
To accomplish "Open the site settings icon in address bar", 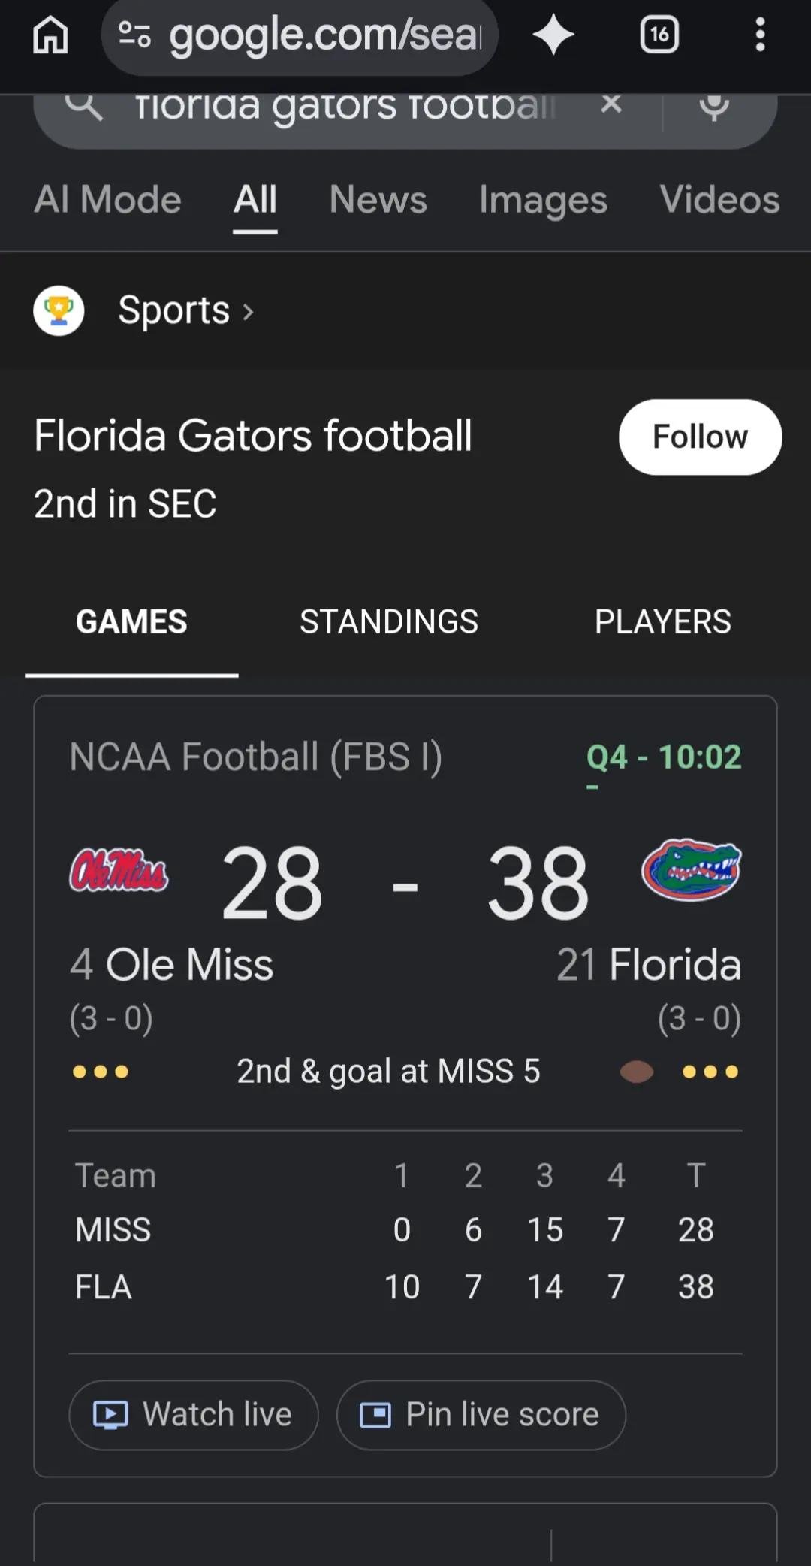I will click(x=134, y=35).
